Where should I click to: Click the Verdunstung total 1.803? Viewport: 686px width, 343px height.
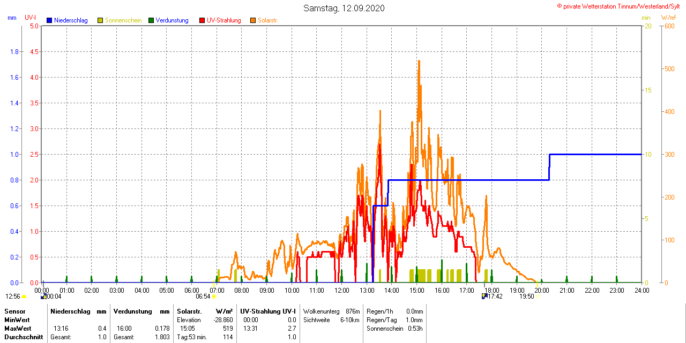tap(162, 337)
